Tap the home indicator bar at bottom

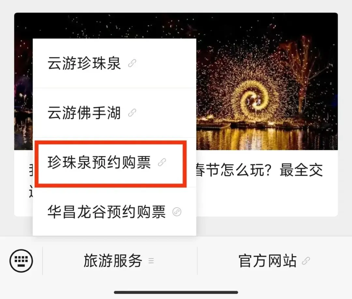coord(176,292)
